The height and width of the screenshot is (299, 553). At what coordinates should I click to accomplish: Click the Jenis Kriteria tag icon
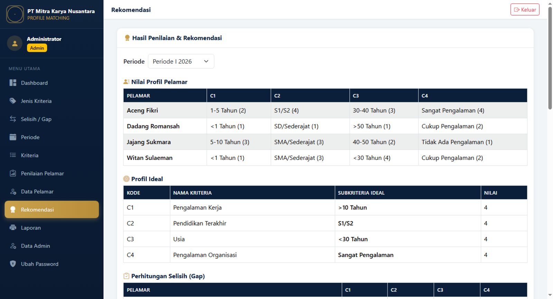[13, 101]
